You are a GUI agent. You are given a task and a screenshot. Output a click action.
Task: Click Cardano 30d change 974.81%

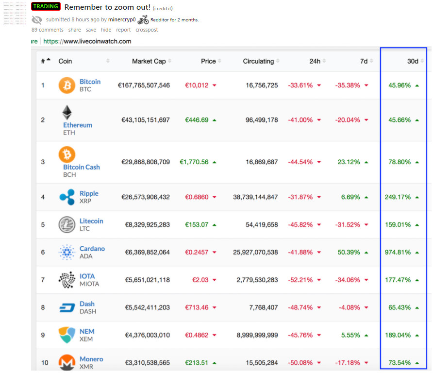(x=398, y=252)
